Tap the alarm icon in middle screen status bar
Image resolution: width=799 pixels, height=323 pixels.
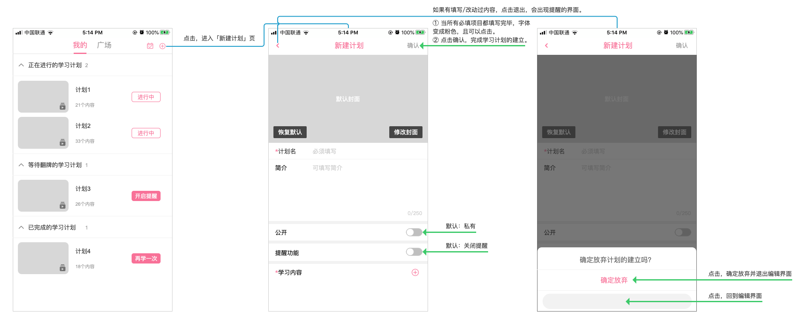coord(397,32)
